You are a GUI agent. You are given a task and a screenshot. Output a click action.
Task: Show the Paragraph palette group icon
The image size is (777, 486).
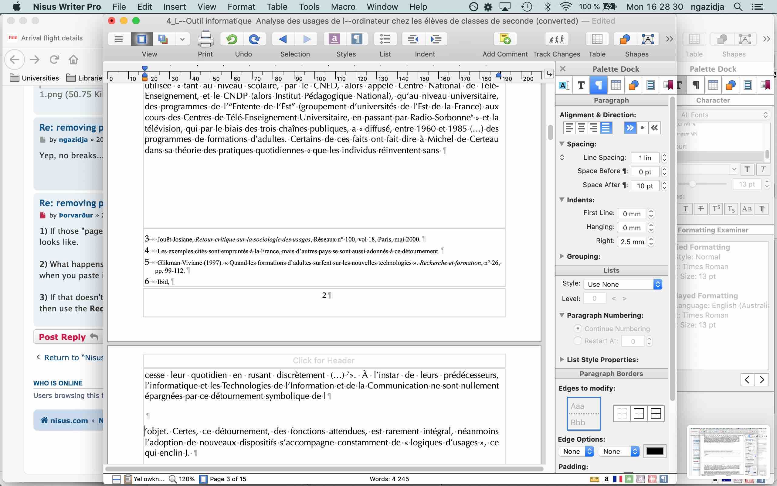tap(599, 85)
